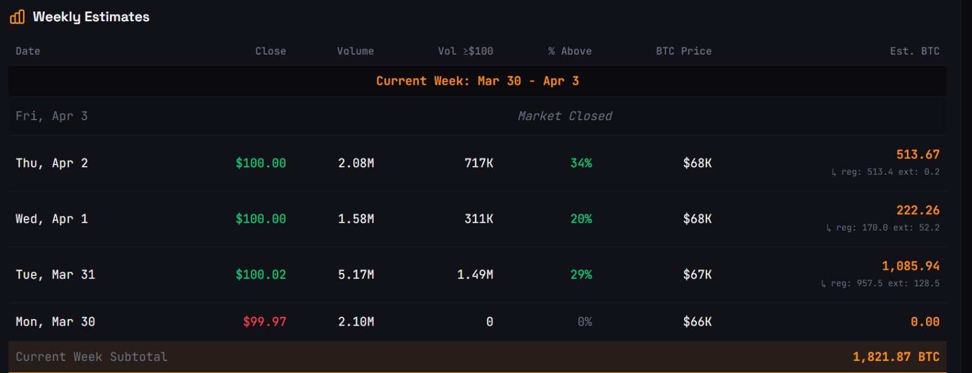Click the arrow icon before reg: 513.4
972x373 pixels.
[x=833, y=172]
